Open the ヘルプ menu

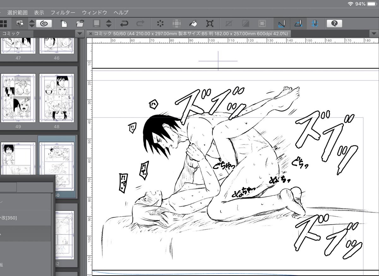[x=121, y=13]
